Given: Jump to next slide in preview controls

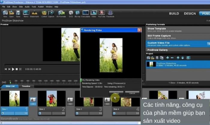Looking at the screenshot, I should [9, 69].
